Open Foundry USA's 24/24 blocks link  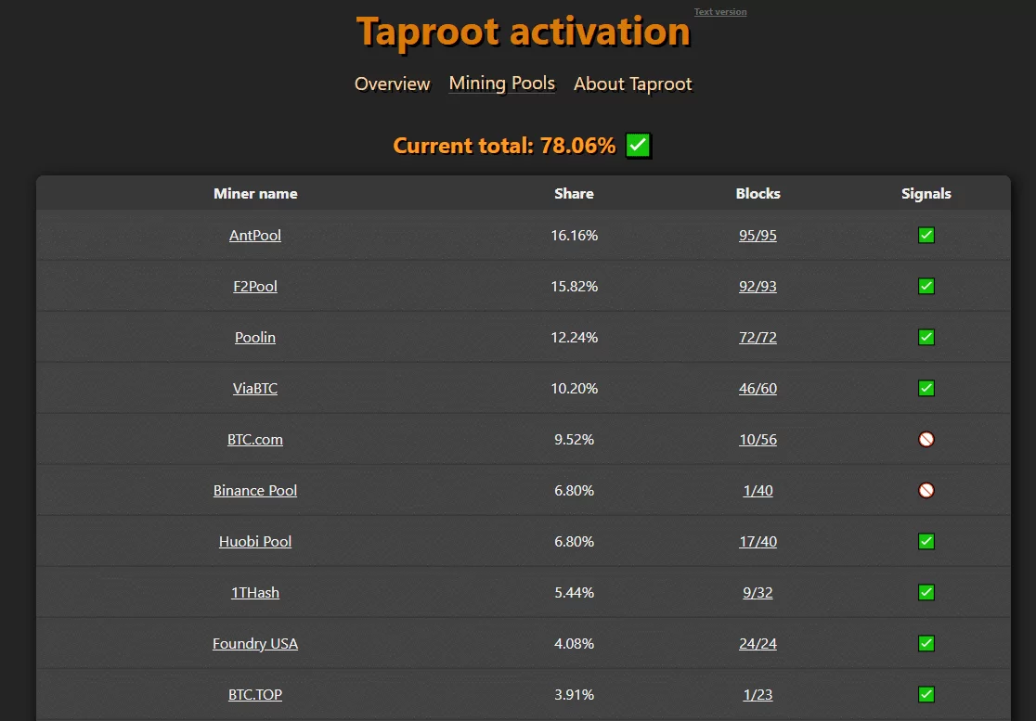(x=758, y=644)
